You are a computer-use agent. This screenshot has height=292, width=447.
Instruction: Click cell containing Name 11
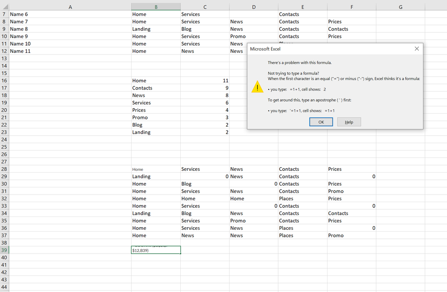[70, 51]
